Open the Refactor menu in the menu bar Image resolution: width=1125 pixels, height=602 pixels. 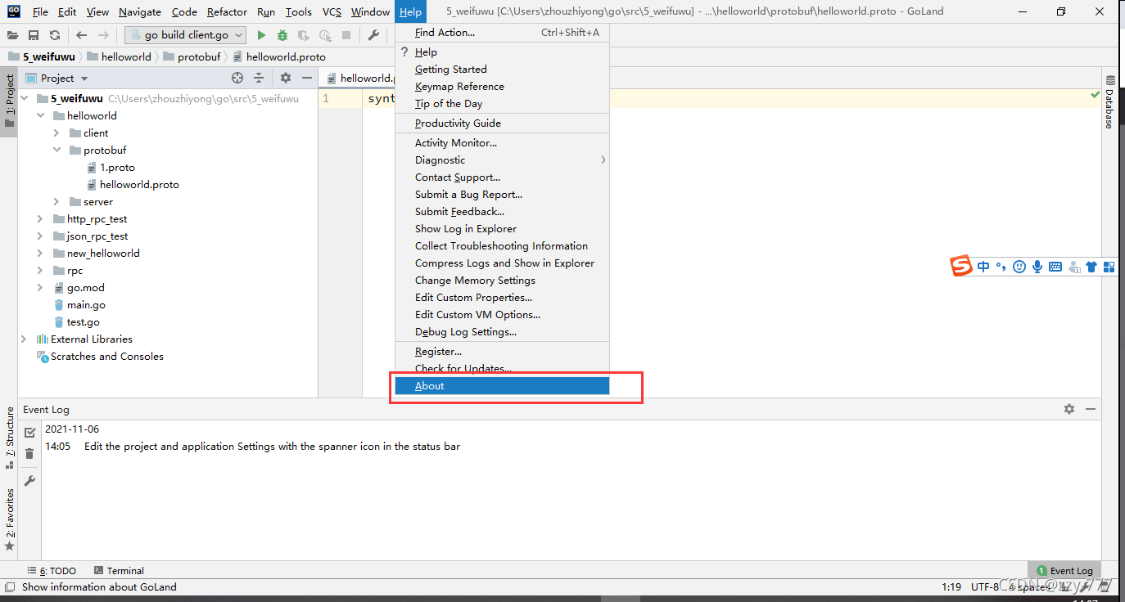[227, 11]
